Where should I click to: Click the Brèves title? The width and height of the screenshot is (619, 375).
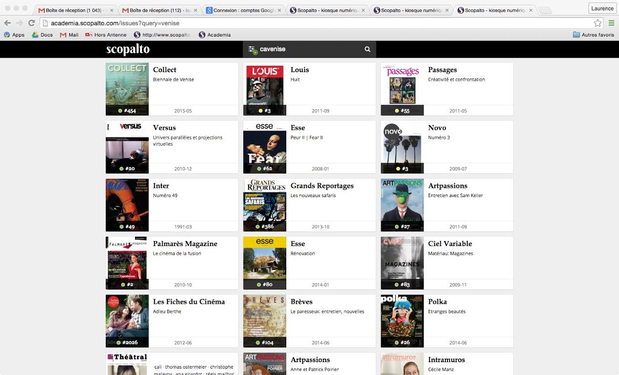[x=302, y=302]
